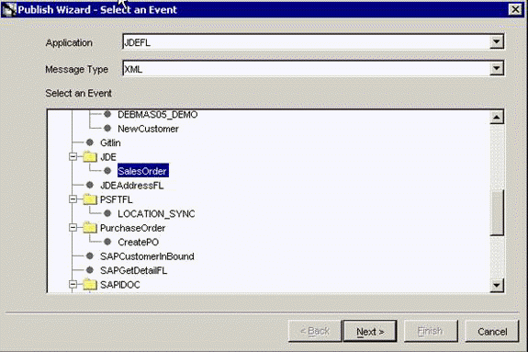Click the bullet icon beside Gitlin

point(90,142)
